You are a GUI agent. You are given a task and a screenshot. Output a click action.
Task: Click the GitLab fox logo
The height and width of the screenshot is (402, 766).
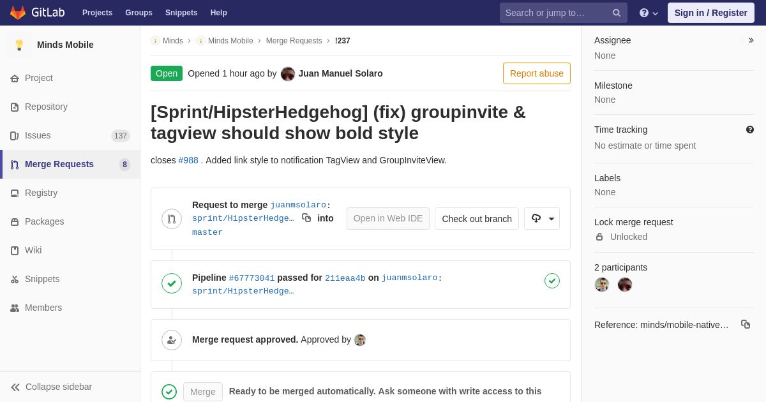(x=18, y=13)
